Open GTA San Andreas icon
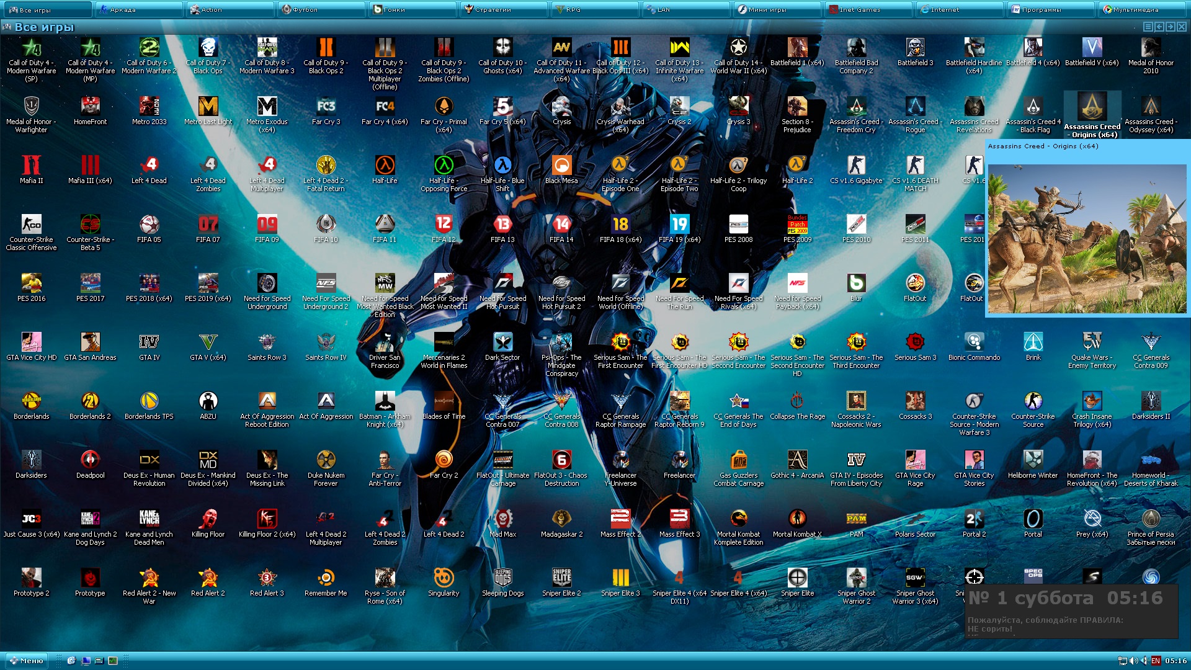 [x=90, y=347]
